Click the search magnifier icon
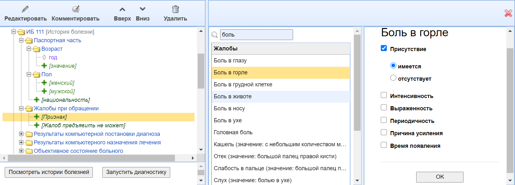515x185 pixels. tap(214, 35)
